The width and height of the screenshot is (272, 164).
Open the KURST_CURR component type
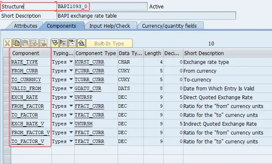click(89, 62)
